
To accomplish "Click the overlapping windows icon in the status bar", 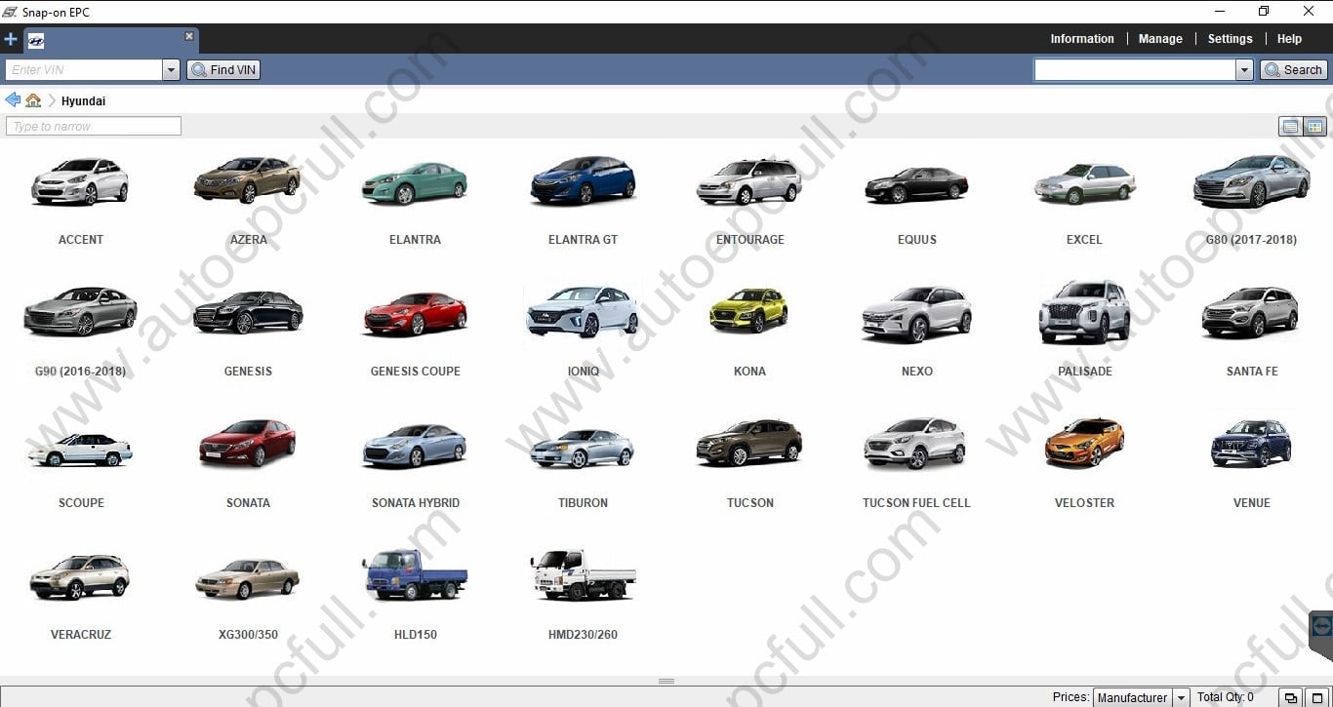I will click(1291, 697).
